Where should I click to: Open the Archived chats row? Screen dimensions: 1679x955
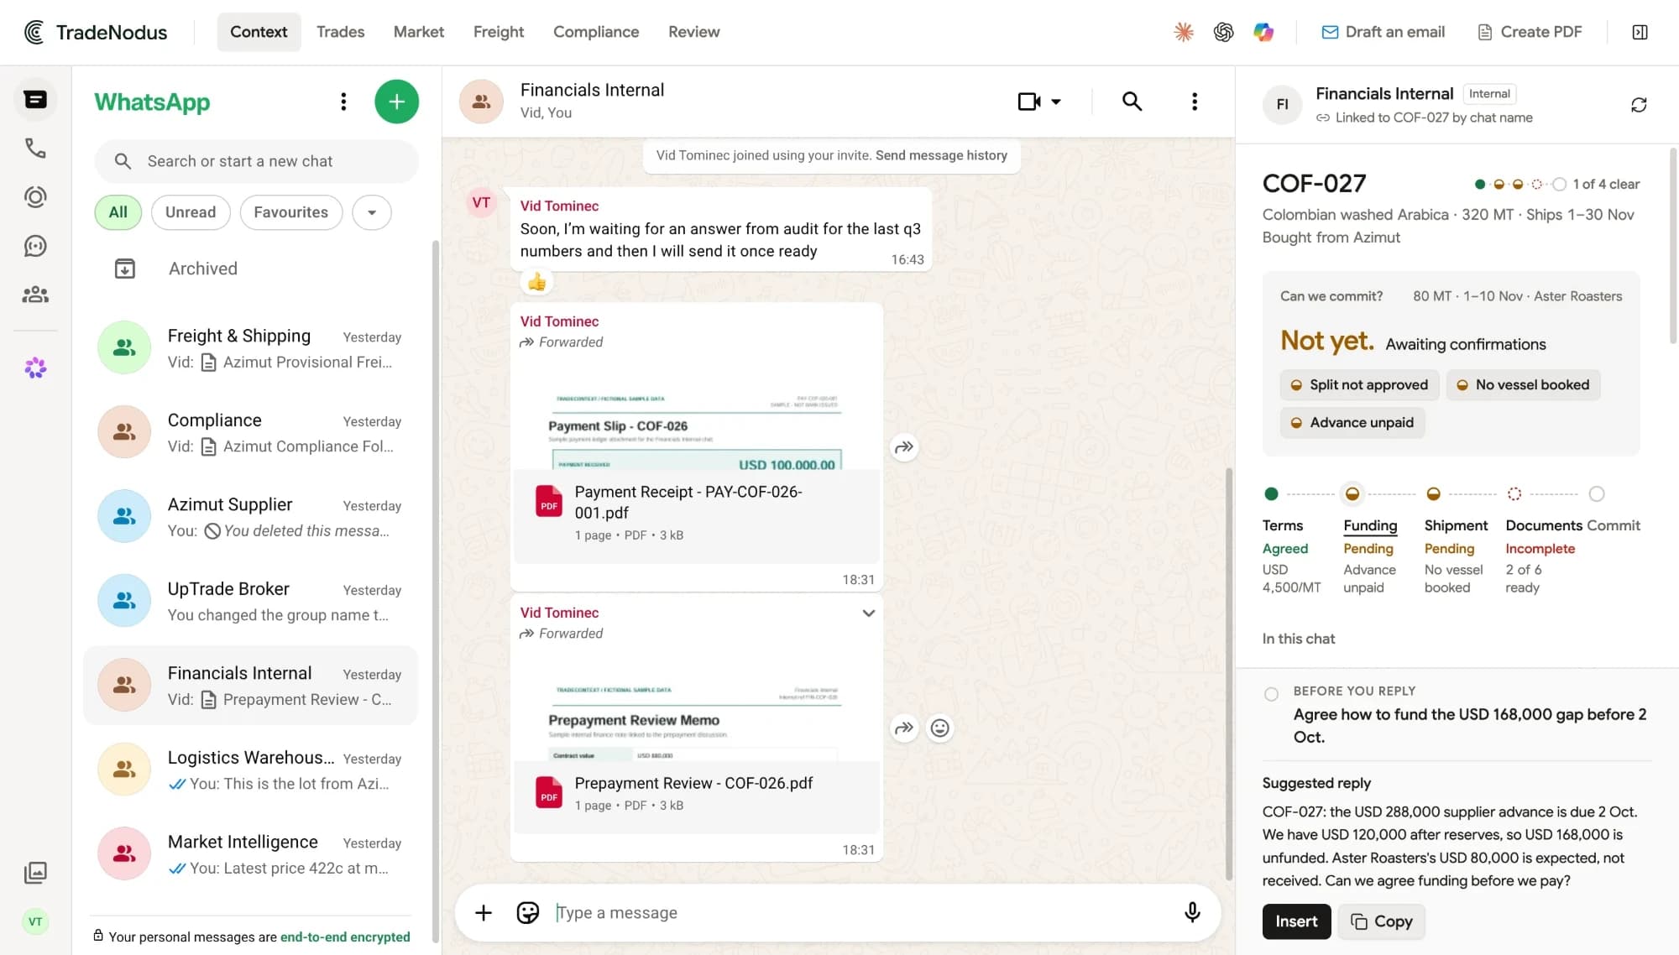[x=251, y=269]
